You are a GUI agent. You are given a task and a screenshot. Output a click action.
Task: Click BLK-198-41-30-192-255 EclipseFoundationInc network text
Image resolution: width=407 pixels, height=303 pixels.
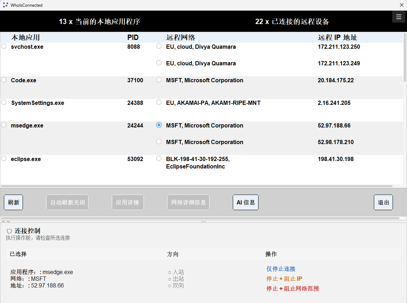coord(198,163)
